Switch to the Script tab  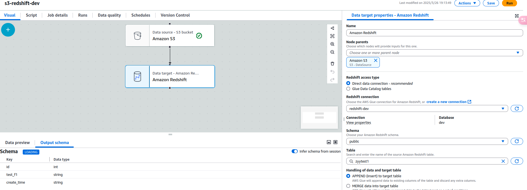coord(31,15)
